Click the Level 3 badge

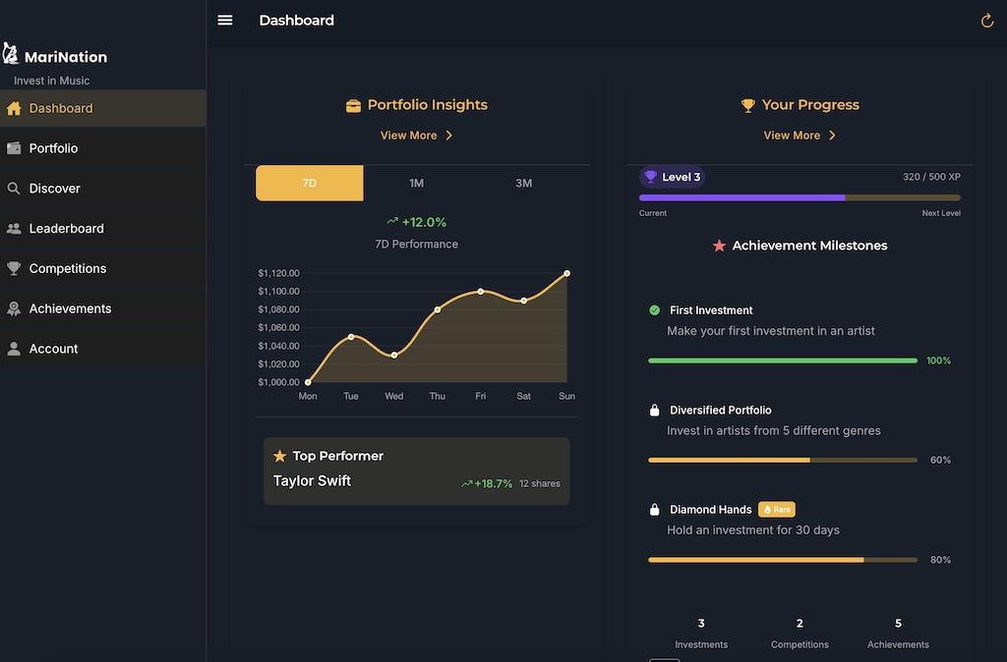672,177
